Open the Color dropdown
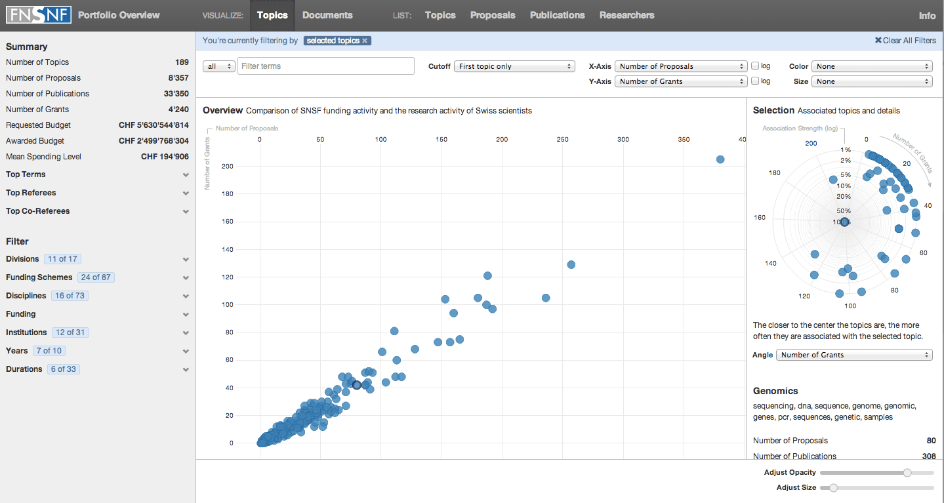Screen dimensions: 944x503 pyautogui.click(x=872, y=66)
